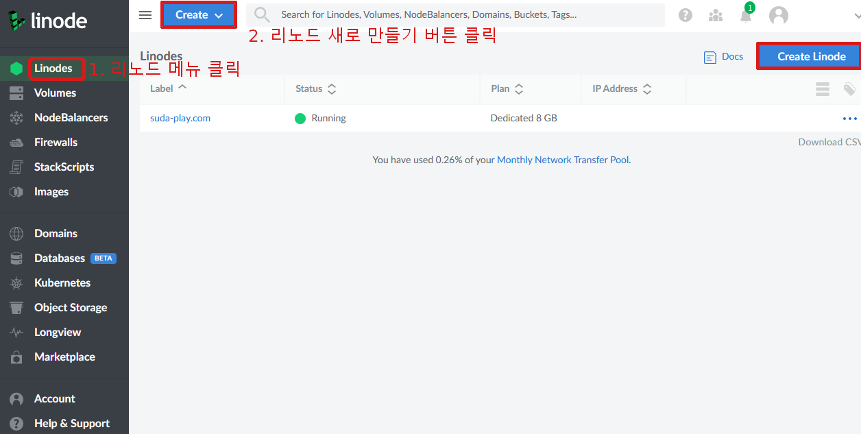The width and height of the screenshot is (861, 434).
Task: Open Domains menu item
Action: [x=56, y=234]
